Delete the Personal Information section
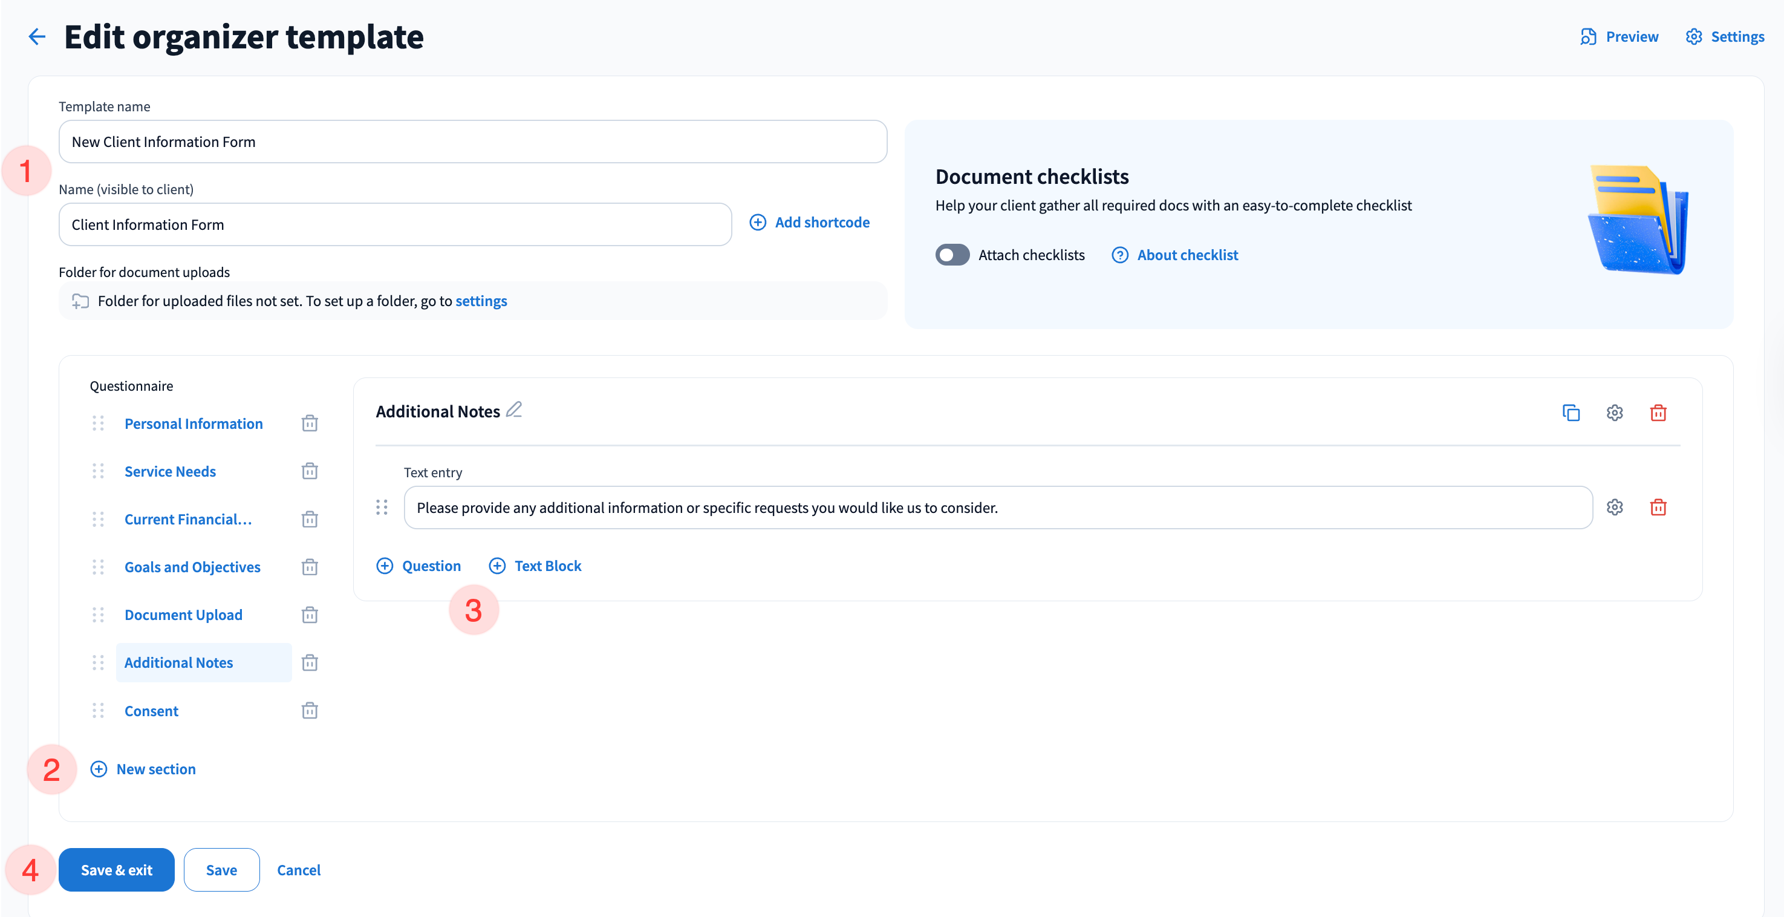This screenshot has height=917, width=1784. click(310, 423)
